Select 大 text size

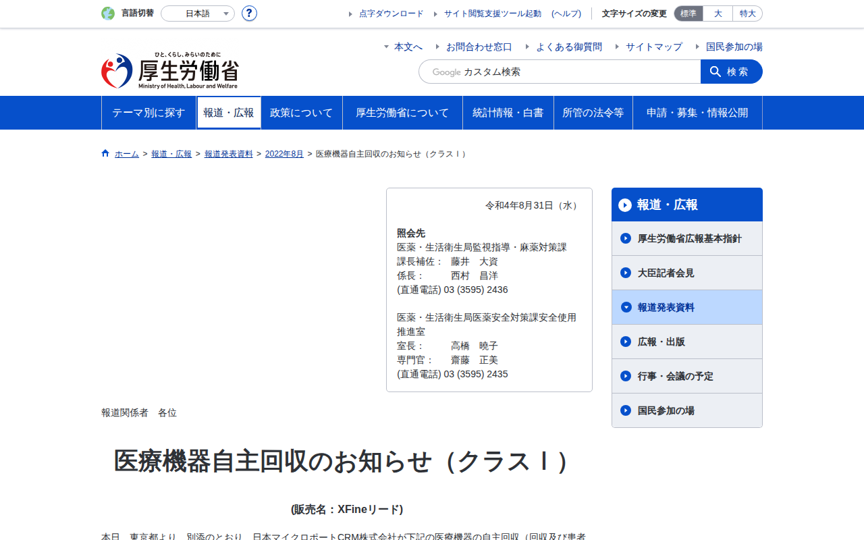(x=718, y=13)
